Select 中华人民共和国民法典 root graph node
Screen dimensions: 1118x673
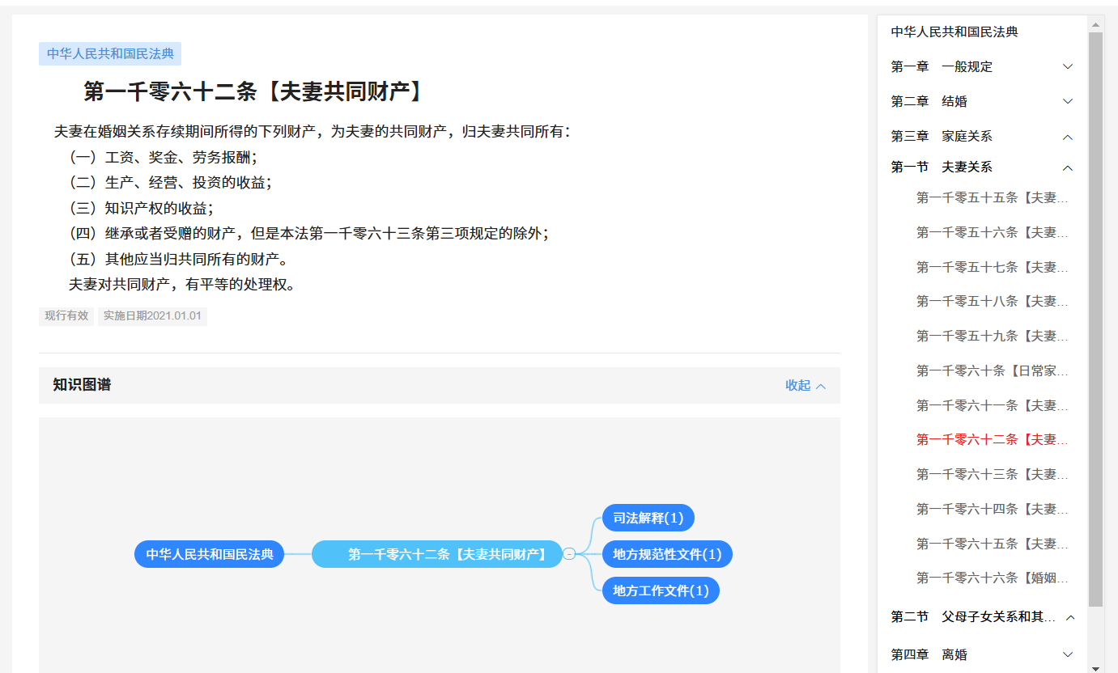209,554
